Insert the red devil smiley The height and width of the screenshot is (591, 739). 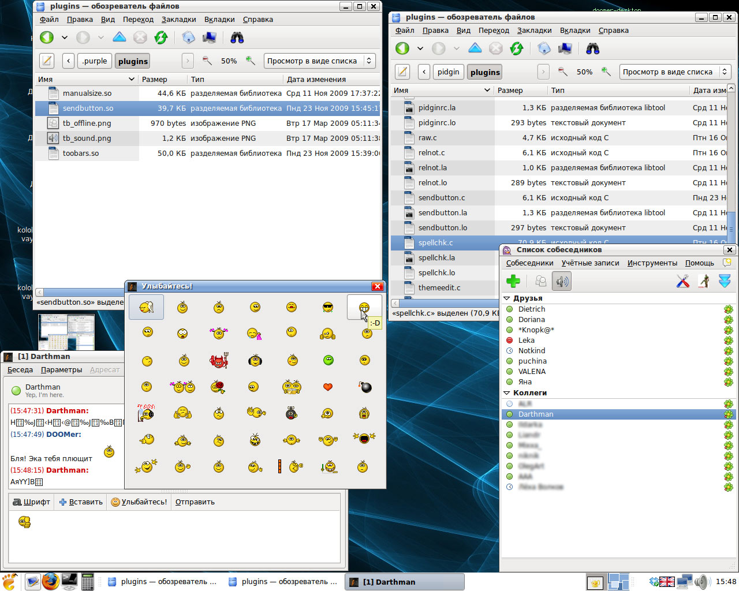tap(219, 361)
